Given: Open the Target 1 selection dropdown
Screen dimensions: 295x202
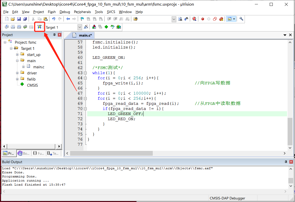Looking at the screenshot, I should tap(80, 27).
